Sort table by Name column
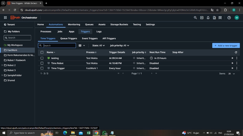Image resolution: width=243 pixels, height=136 pixels. pos(51,52)
